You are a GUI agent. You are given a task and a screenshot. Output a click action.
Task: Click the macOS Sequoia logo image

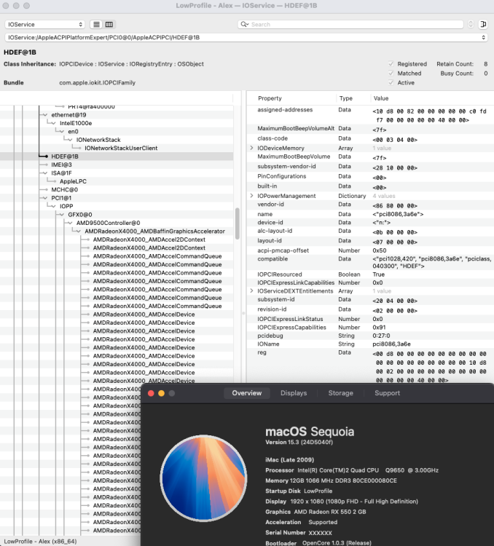click(203, 478)
